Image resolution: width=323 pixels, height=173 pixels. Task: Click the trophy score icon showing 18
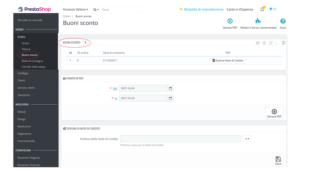point(273,9)
